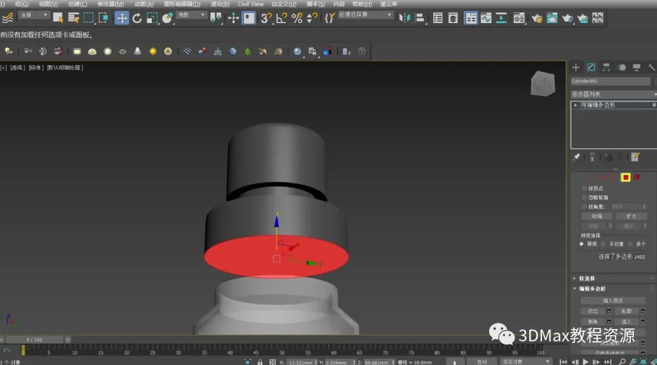Enable the 按顶点 checkbox

[x=585, y=189]
